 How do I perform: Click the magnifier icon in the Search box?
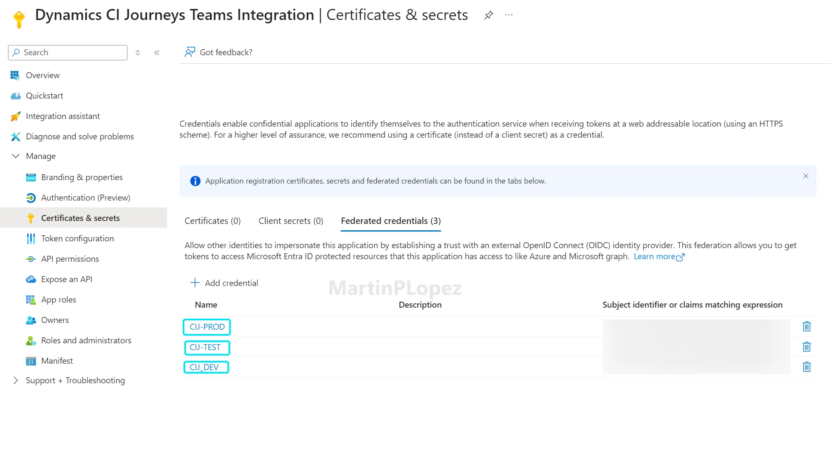16,53
